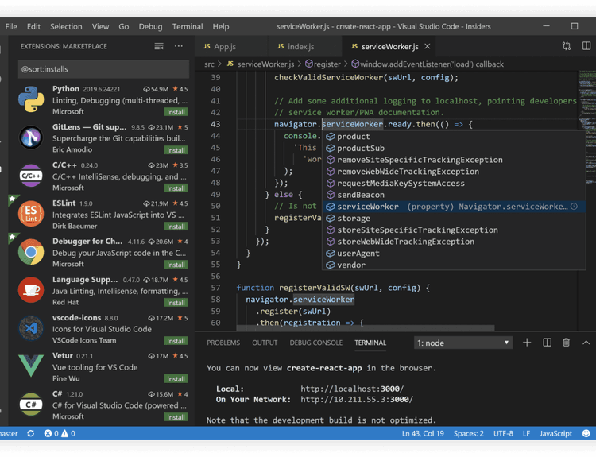
Task: Open the Go menu
Action: click(x=123, y=26)
